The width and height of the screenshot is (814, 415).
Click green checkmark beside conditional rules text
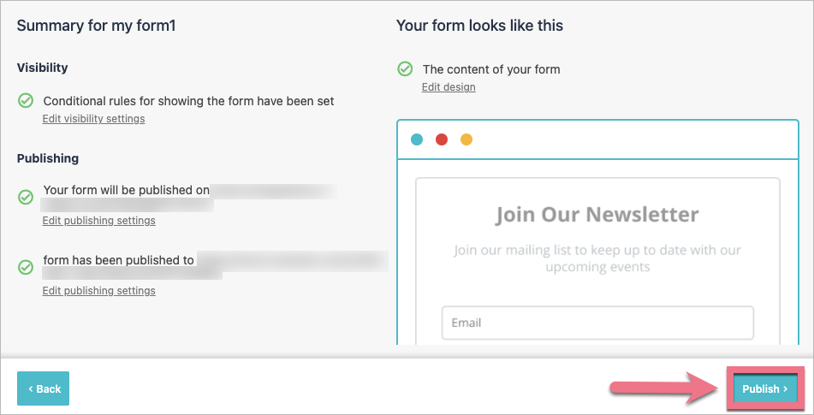tap(26, 101)
